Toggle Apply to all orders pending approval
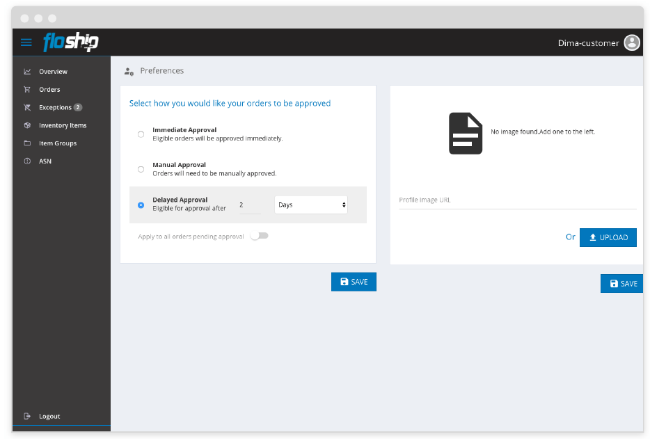This screenshot has width=650, height=439. click(x=259, y=236)
